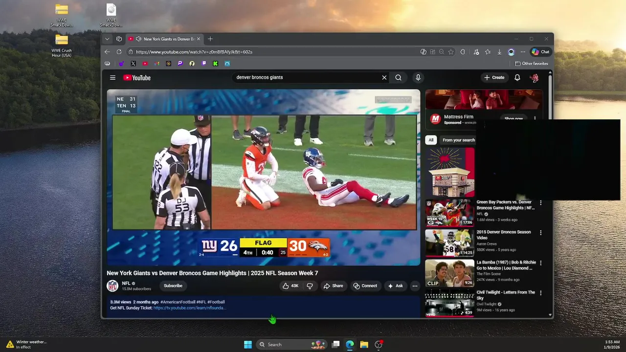
Task: Open options for 2015 Denver Broncos video
Action: [540, 232]
